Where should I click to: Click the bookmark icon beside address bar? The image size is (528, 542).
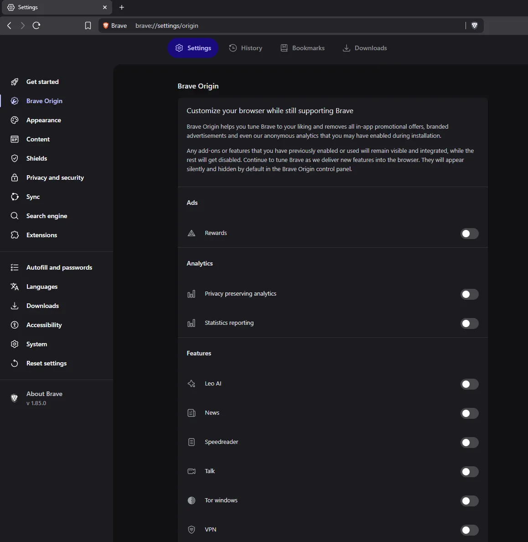pyautogui.click(x=88, y=26)
